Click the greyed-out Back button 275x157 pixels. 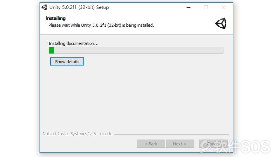(151, 144)
